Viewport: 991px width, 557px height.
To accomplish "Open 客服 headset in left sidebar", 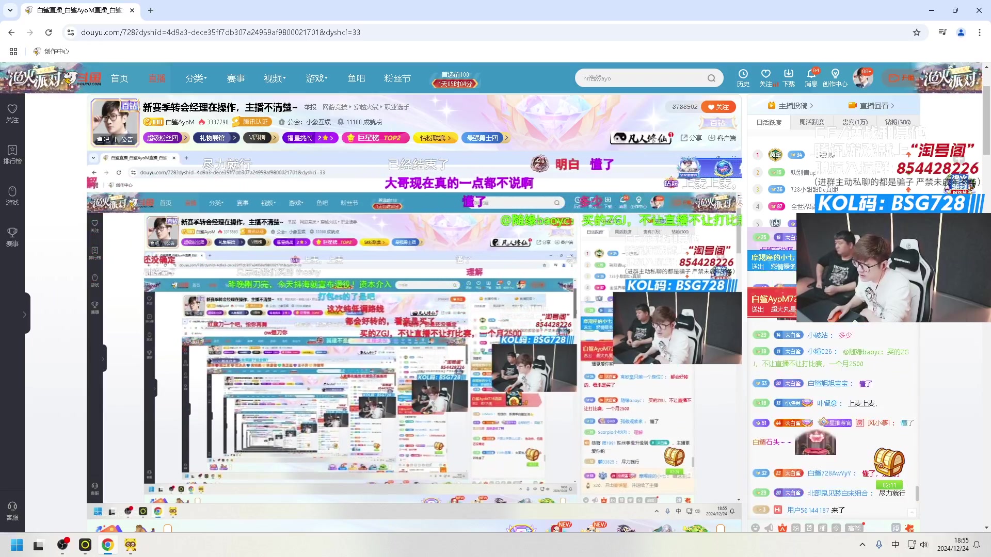I will (12, 511).
